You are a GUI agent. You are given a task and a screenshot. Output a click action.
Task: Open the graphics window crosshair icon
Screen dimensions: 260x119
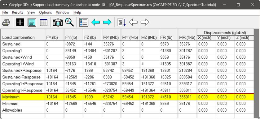coord(20,22)
